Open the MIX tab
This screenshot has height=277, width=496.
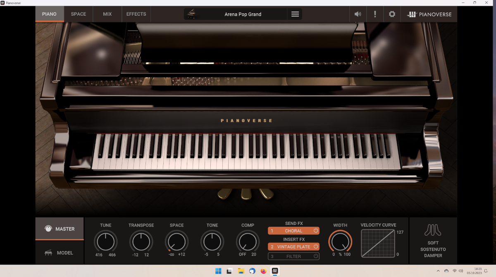pos(107,14)
